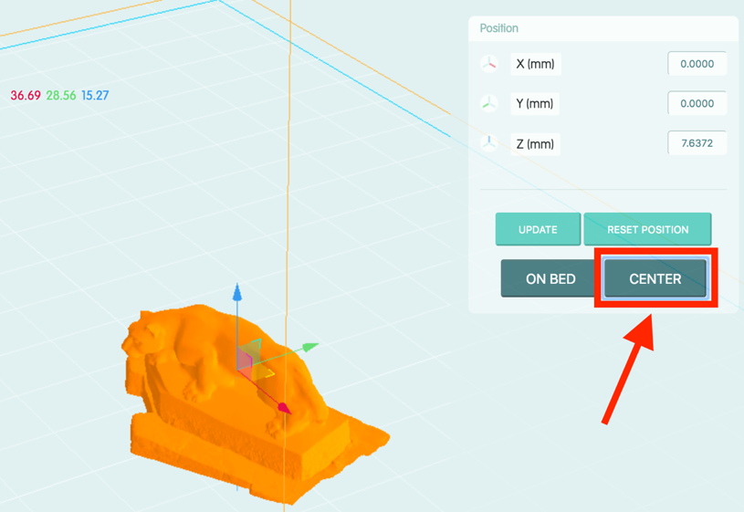Click the CENTER button
Viewport: 744px width, 512px height.
[x=655, y=278]
